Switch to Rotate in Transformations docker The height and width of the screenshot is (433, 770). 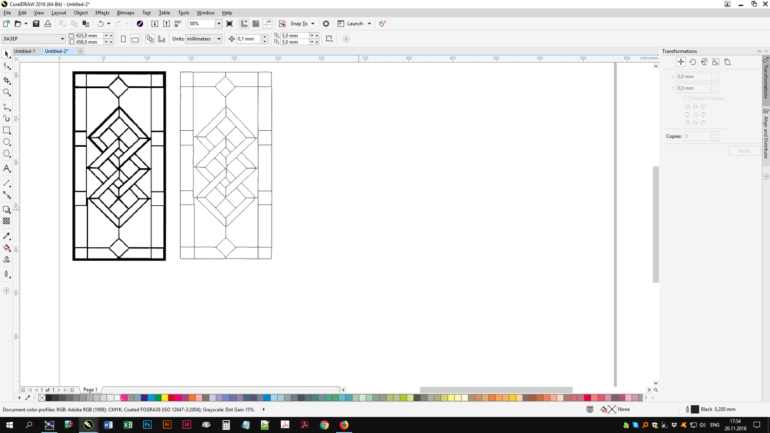(692, 62)
